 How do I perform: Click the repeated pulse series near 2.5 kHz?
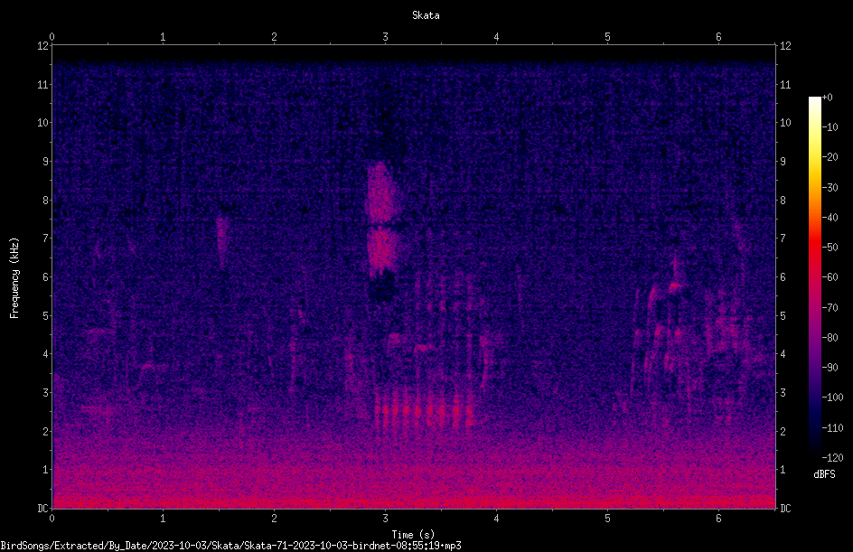(423, 410)
